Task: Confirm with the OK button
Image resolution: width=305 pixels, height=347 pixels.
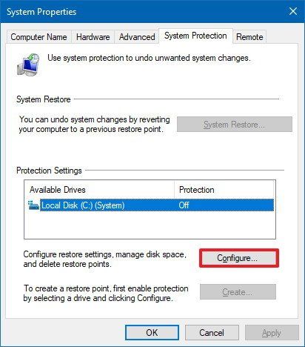Action: (x=152, y=332)
